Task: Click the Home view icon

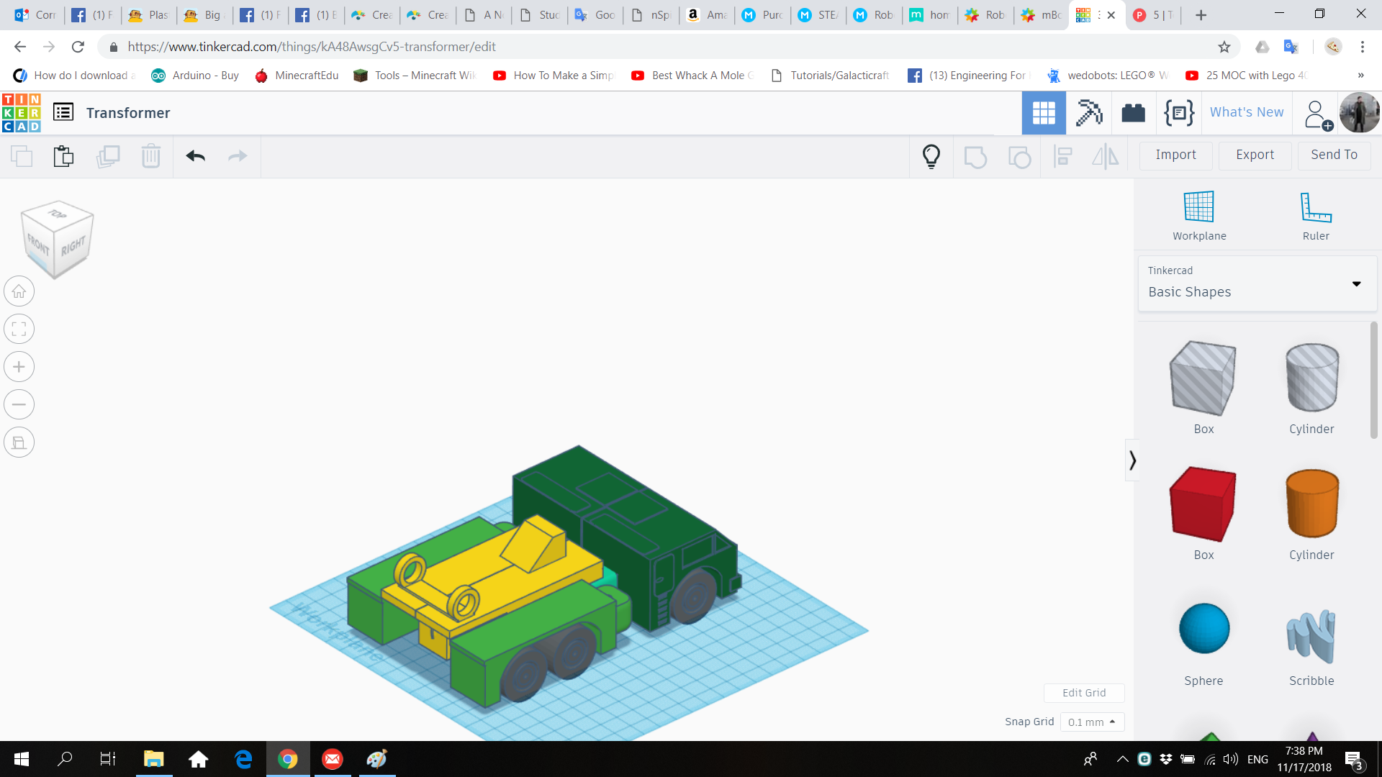Action: [x=19, y=291]
